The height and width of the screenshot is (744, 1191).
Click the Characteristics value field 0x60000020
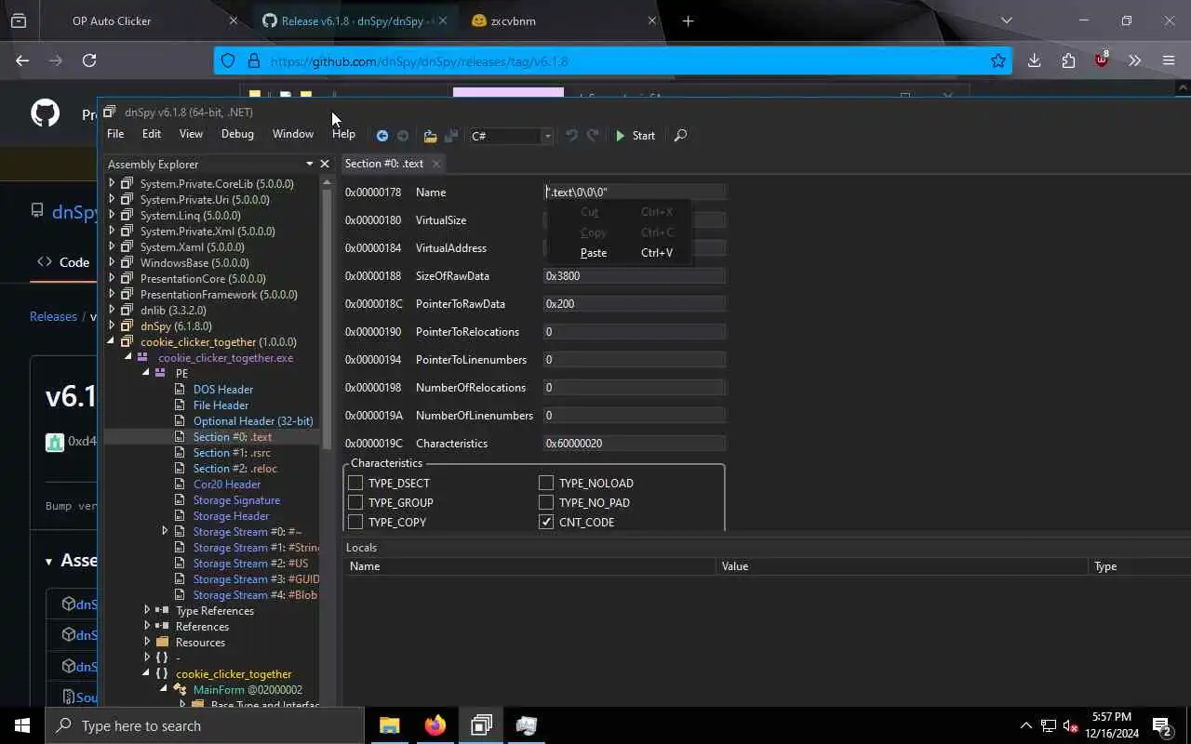(x=635, y=444)
